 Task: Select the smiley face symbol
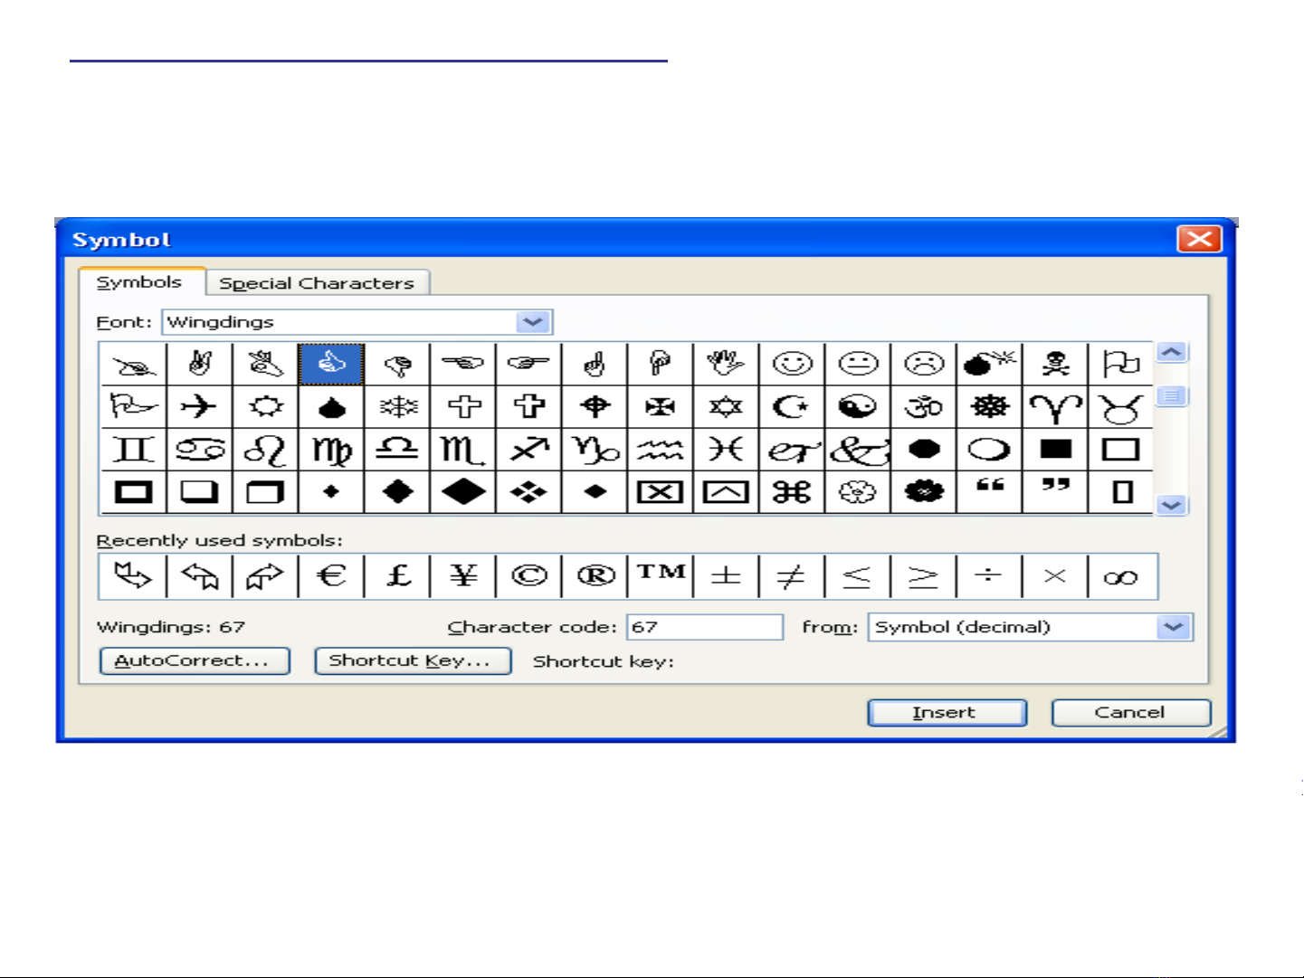[792, 364]
